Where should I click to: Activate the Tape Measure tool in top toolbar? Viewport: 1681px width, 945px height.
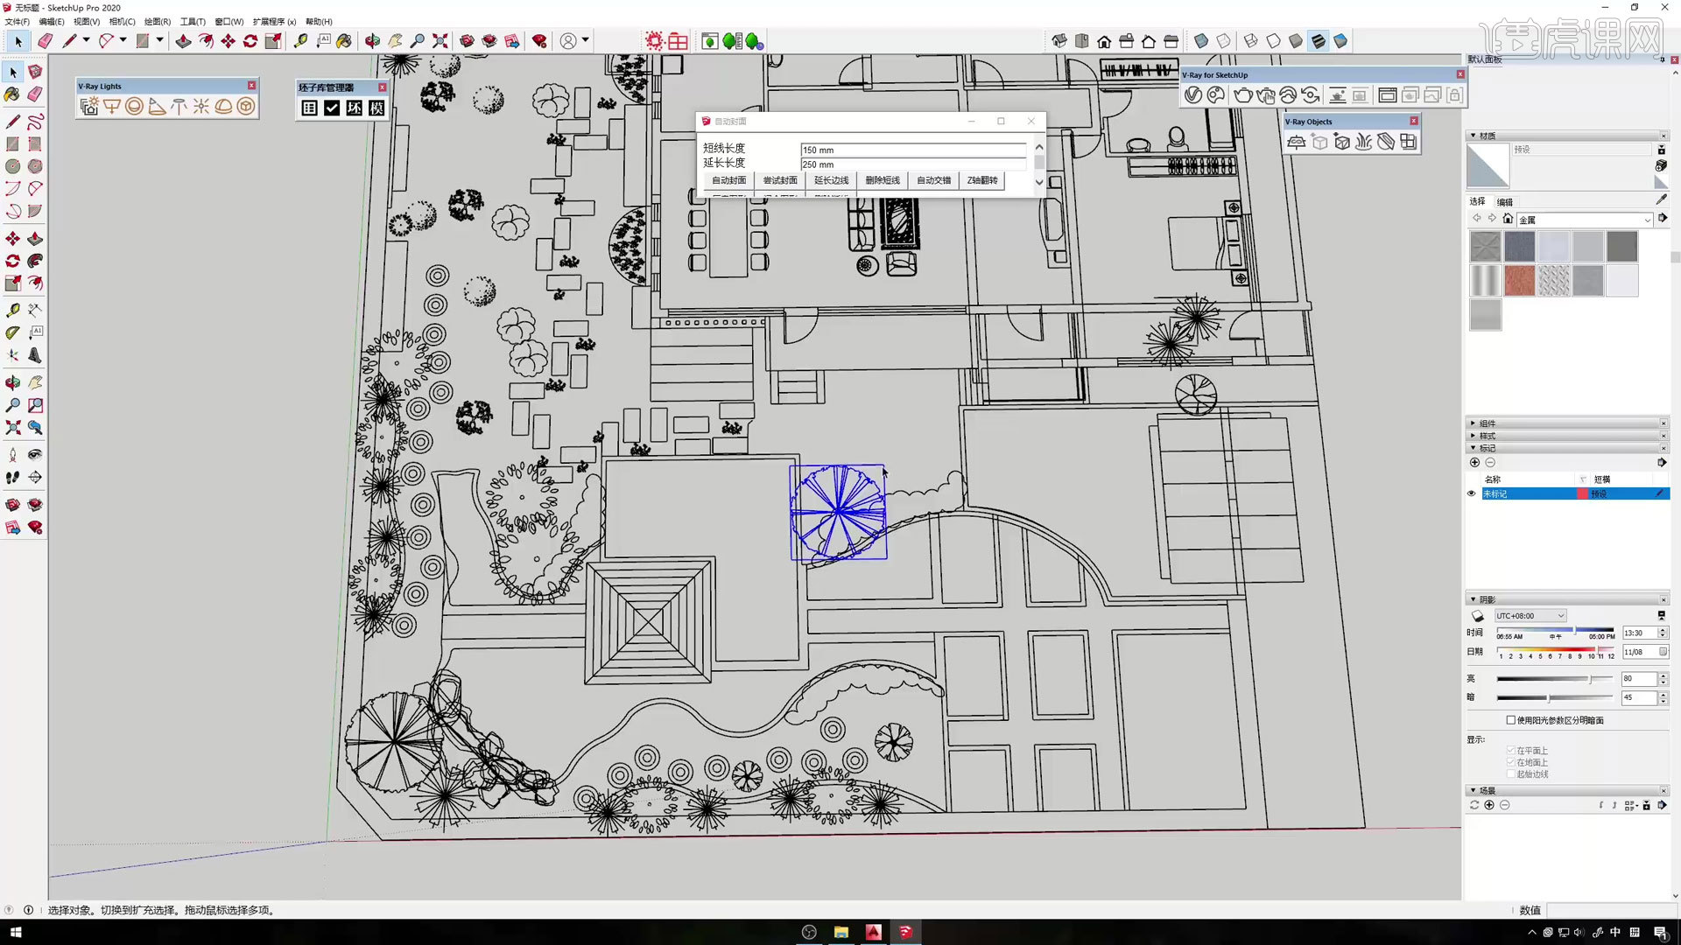click(300, 41)
